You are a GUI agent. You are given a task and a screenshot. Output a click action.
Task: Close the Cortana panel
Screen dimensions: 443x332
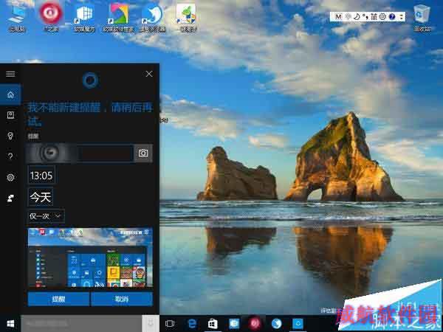(x=149, y=74)
